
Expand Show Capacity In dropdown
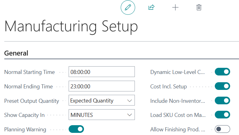[x=101, y=115]
